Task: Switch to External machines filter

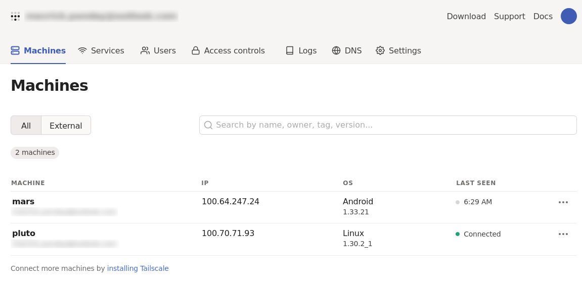Action: point(66,126)
